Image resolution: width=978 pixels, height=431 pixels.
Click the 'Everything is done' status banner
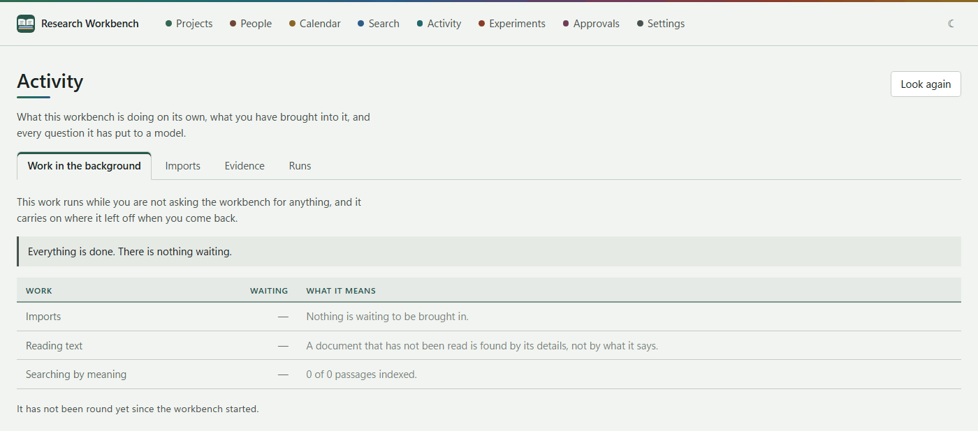(489, 252)
